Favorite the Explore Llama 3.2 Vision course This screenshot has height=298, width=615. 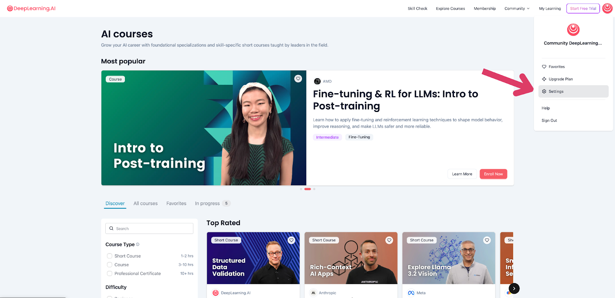[x=487, y=240]
